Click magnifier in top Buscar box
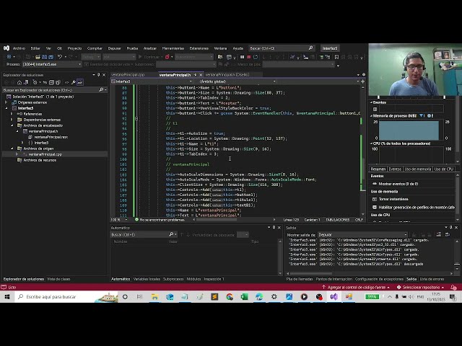 pyautogui.click(x=310, y=48)
